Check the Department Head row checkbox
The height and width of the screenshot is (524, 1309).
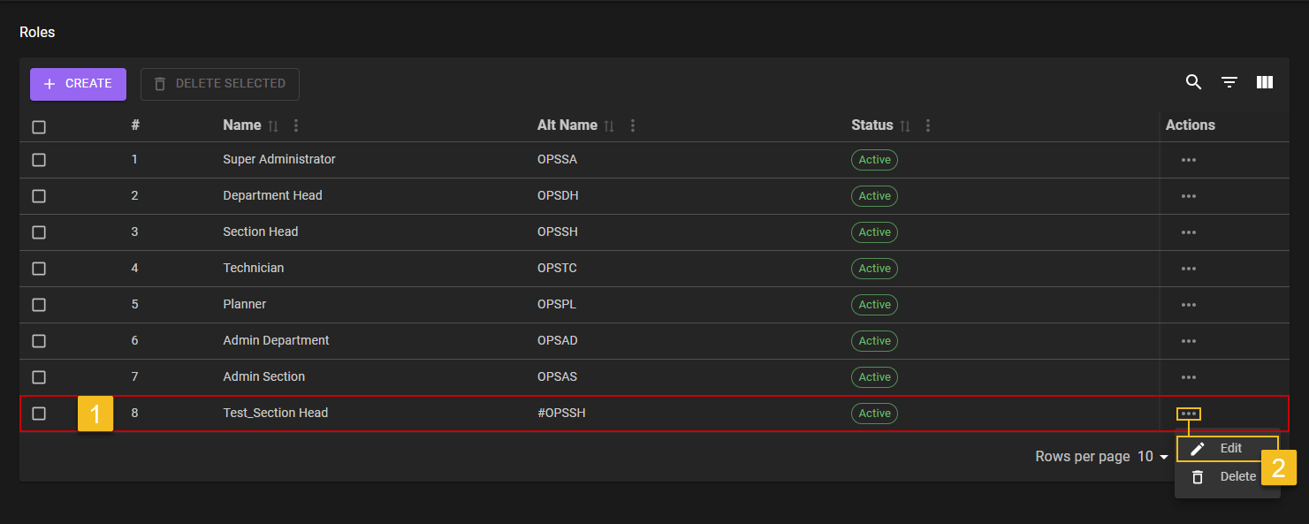(x=39, y=196)
